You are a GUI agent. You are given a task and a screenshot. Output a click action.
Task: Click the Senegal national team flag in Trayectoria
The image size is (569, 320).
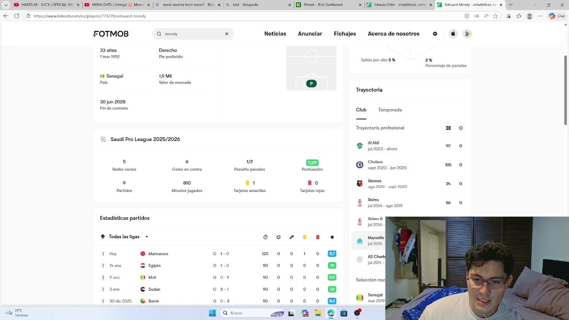360,298
